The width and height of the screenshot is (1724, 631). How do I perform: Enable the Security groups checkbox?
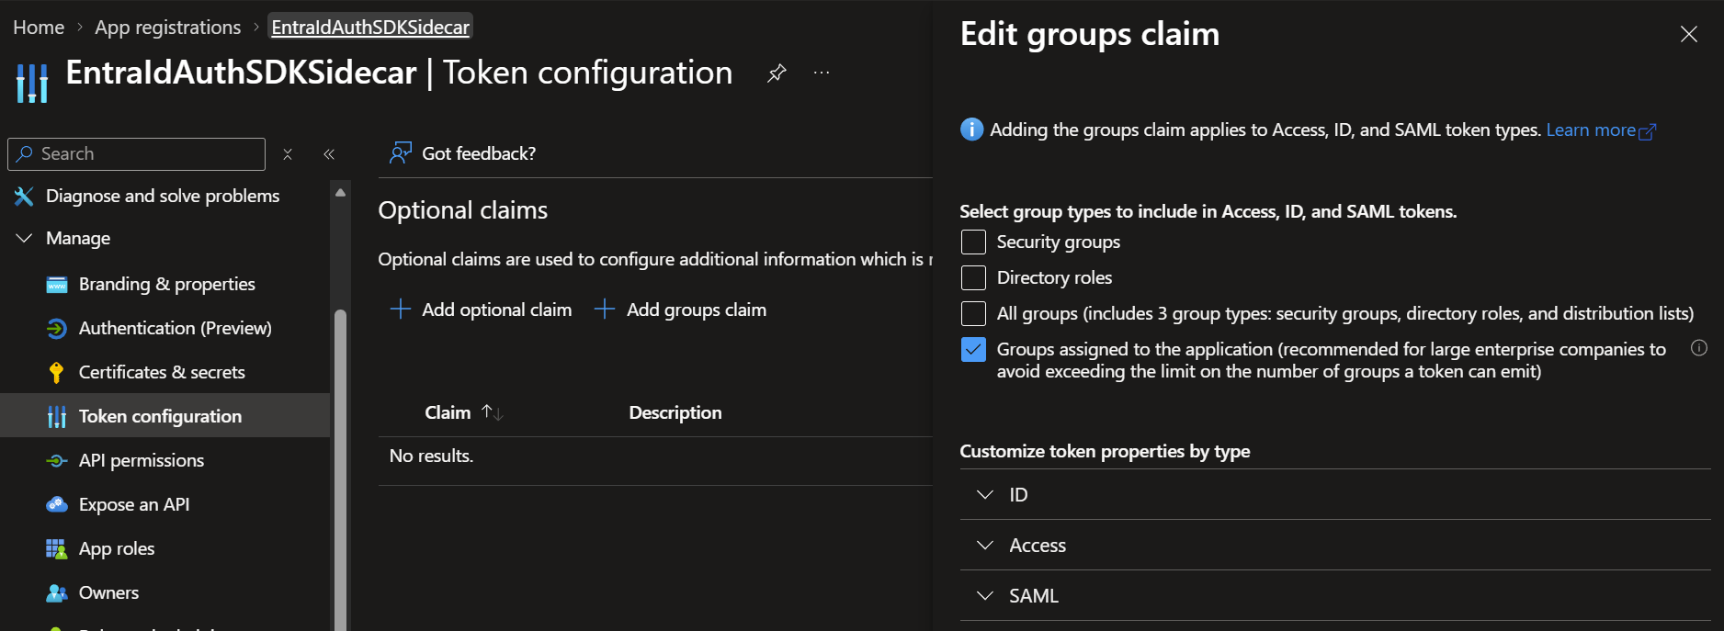973,242
